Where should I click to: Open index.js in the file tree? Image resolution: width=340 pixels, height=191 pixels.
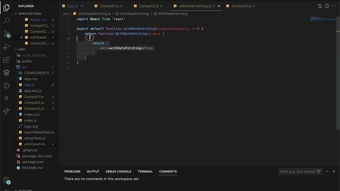[30, 120]
